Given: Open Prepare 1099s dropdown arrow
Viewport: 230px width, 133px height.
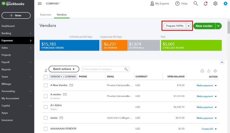Looking at the screenshot, I should click(189, 26).
